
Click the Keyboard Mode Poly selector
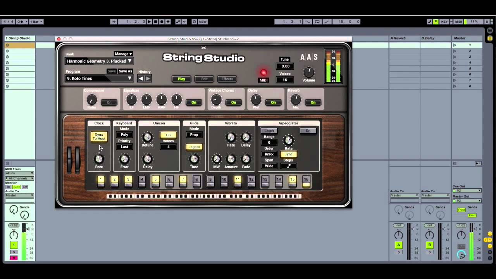(124, 135)
